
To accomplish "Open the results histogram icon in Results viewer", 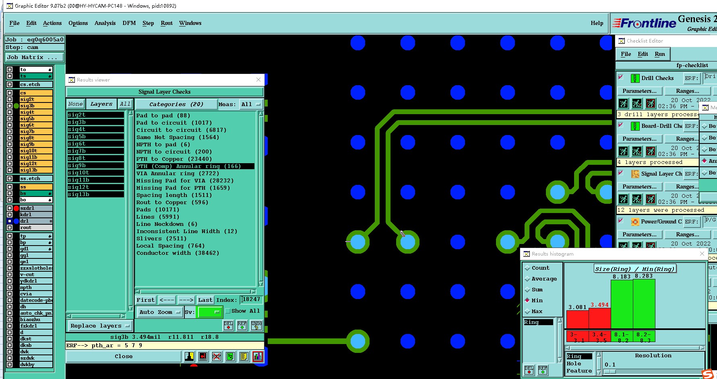I will (258, 356).
